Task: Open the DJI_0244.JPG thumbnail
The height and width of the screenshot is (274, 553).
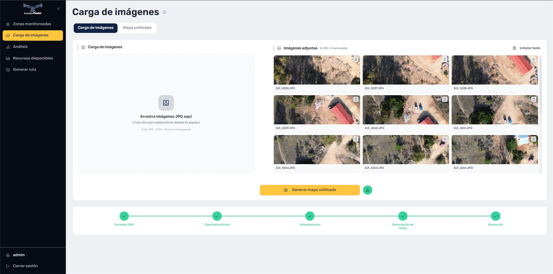Action: click(x=495, y=149)
